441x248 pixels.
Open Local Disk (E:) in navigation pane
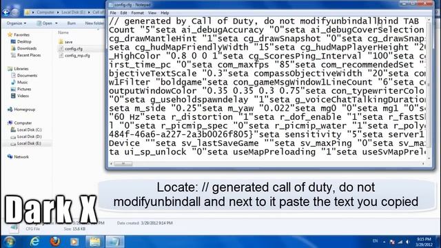coord(29,143)
